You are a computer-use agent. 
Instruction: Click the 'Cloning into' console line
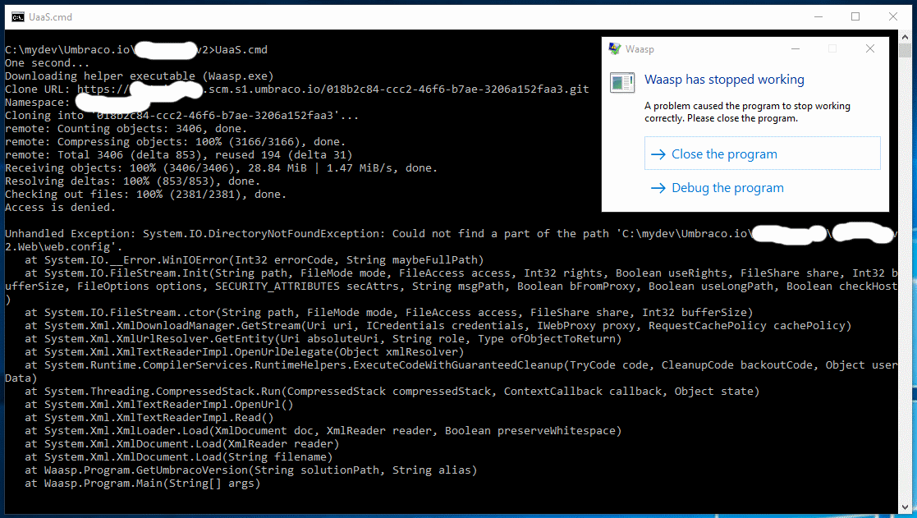click(x=182, y=116)
